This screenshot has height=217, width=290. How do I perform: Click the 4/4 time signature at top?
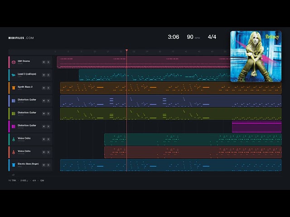point(212,37)
